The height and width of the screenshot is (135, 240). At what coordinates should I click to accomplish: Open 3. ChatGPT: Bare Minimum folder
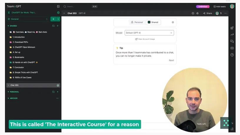22,47
